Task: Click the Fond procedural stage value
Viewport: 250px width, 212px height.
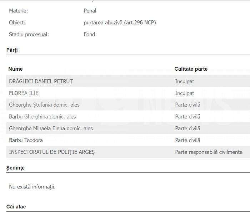Action: pyautogui.click(x=89, y=34)
